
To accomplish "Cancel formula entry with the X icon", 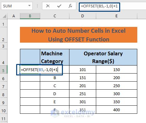I will (48, 6).
